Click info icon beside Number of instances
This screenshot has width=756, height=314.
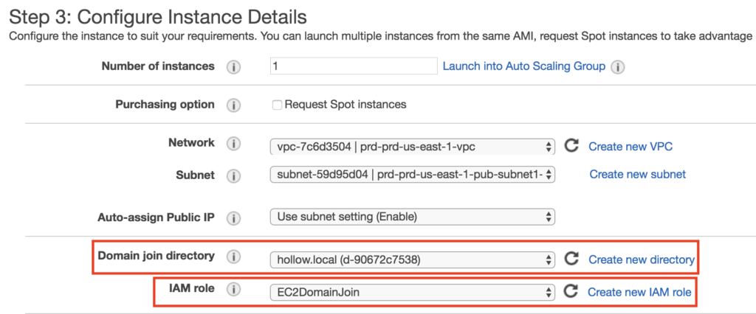pyautogui.click(x=234, y=67)
